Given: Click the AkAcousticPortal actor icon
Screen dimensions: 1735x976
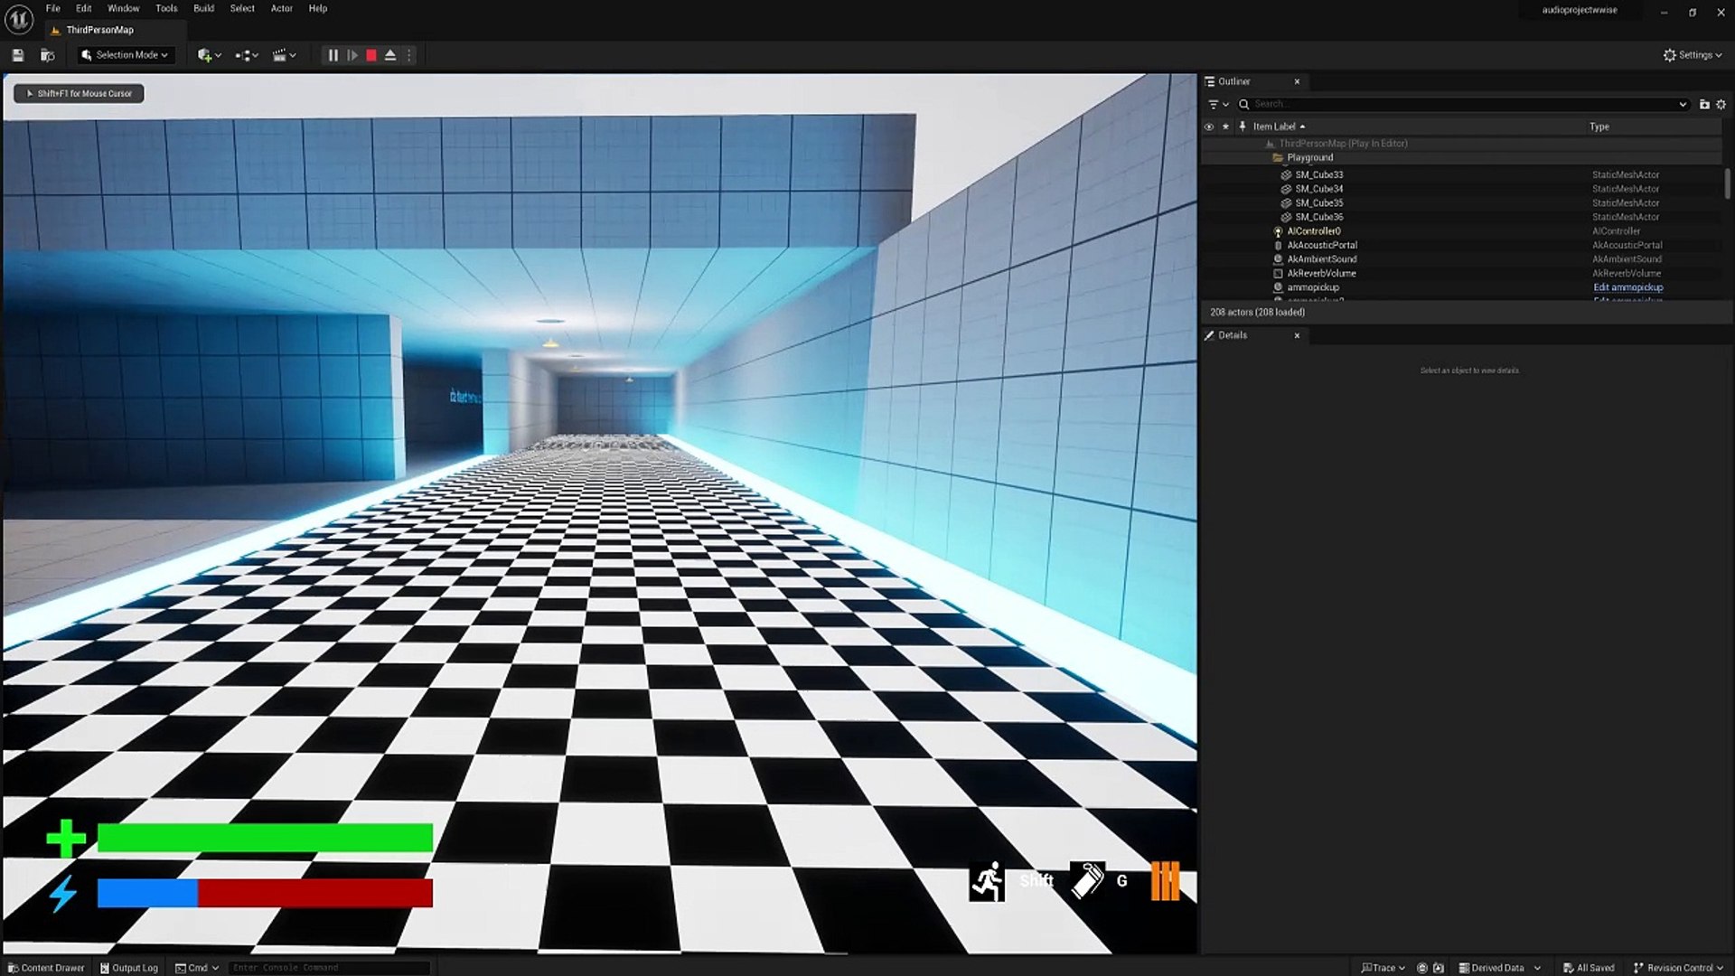Looking at the screenshot, I should 1278,246.
